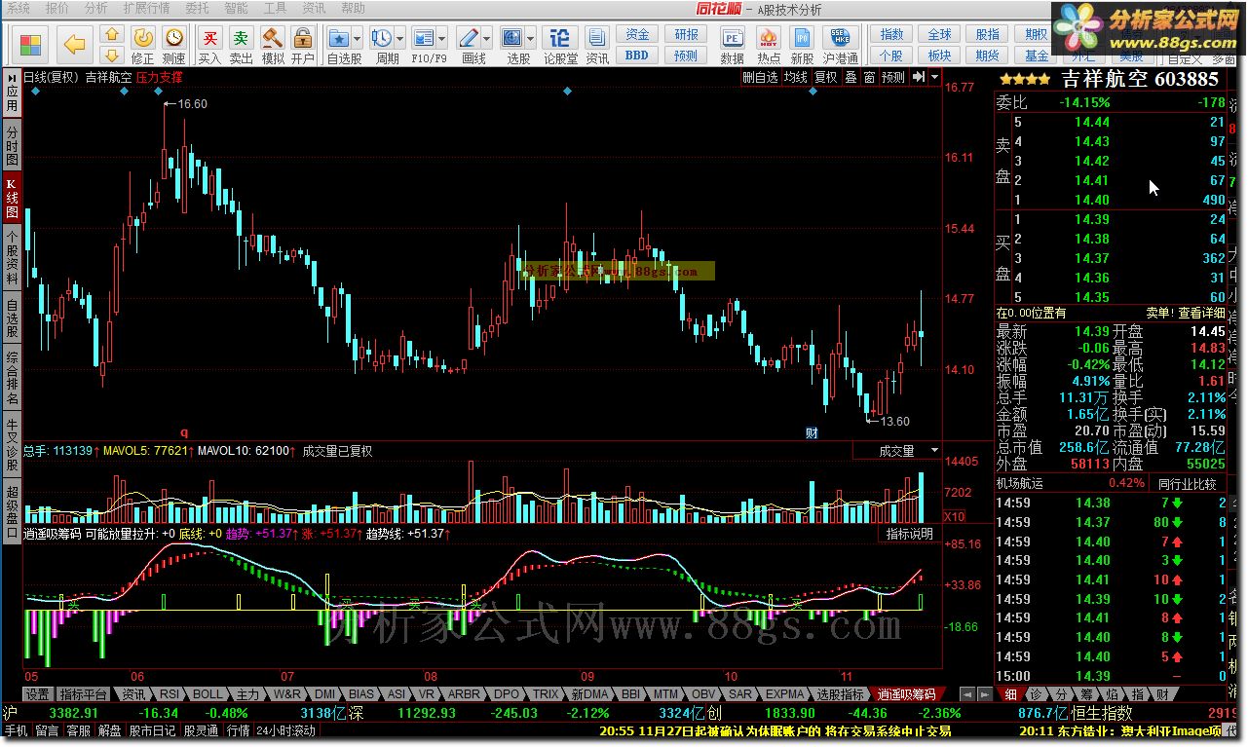
Task: Click the 选股 stock screener icon
Action: pyautogui.click(x=512, y=38)
